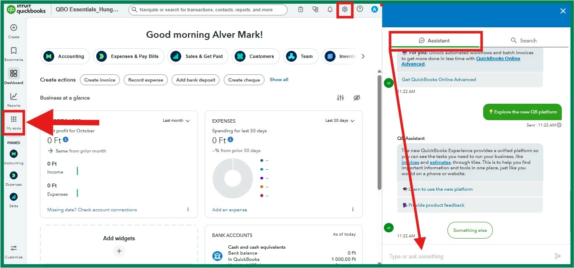The height and width of the screenshot is (268, 574).
Task: Open the Create plus icon in sidebar
Action: 13,28
